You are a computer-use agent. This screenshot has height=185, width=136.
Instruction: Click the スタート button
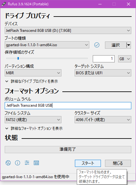(88, 163)
